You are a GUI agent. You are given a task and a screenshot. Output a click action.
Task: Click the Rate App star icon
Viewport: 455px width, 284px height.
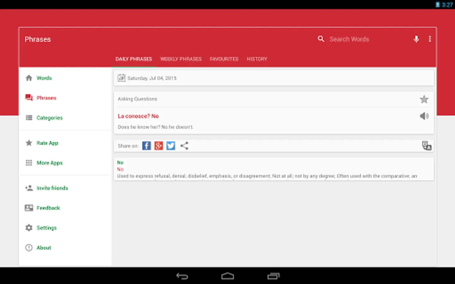(29, 143)
